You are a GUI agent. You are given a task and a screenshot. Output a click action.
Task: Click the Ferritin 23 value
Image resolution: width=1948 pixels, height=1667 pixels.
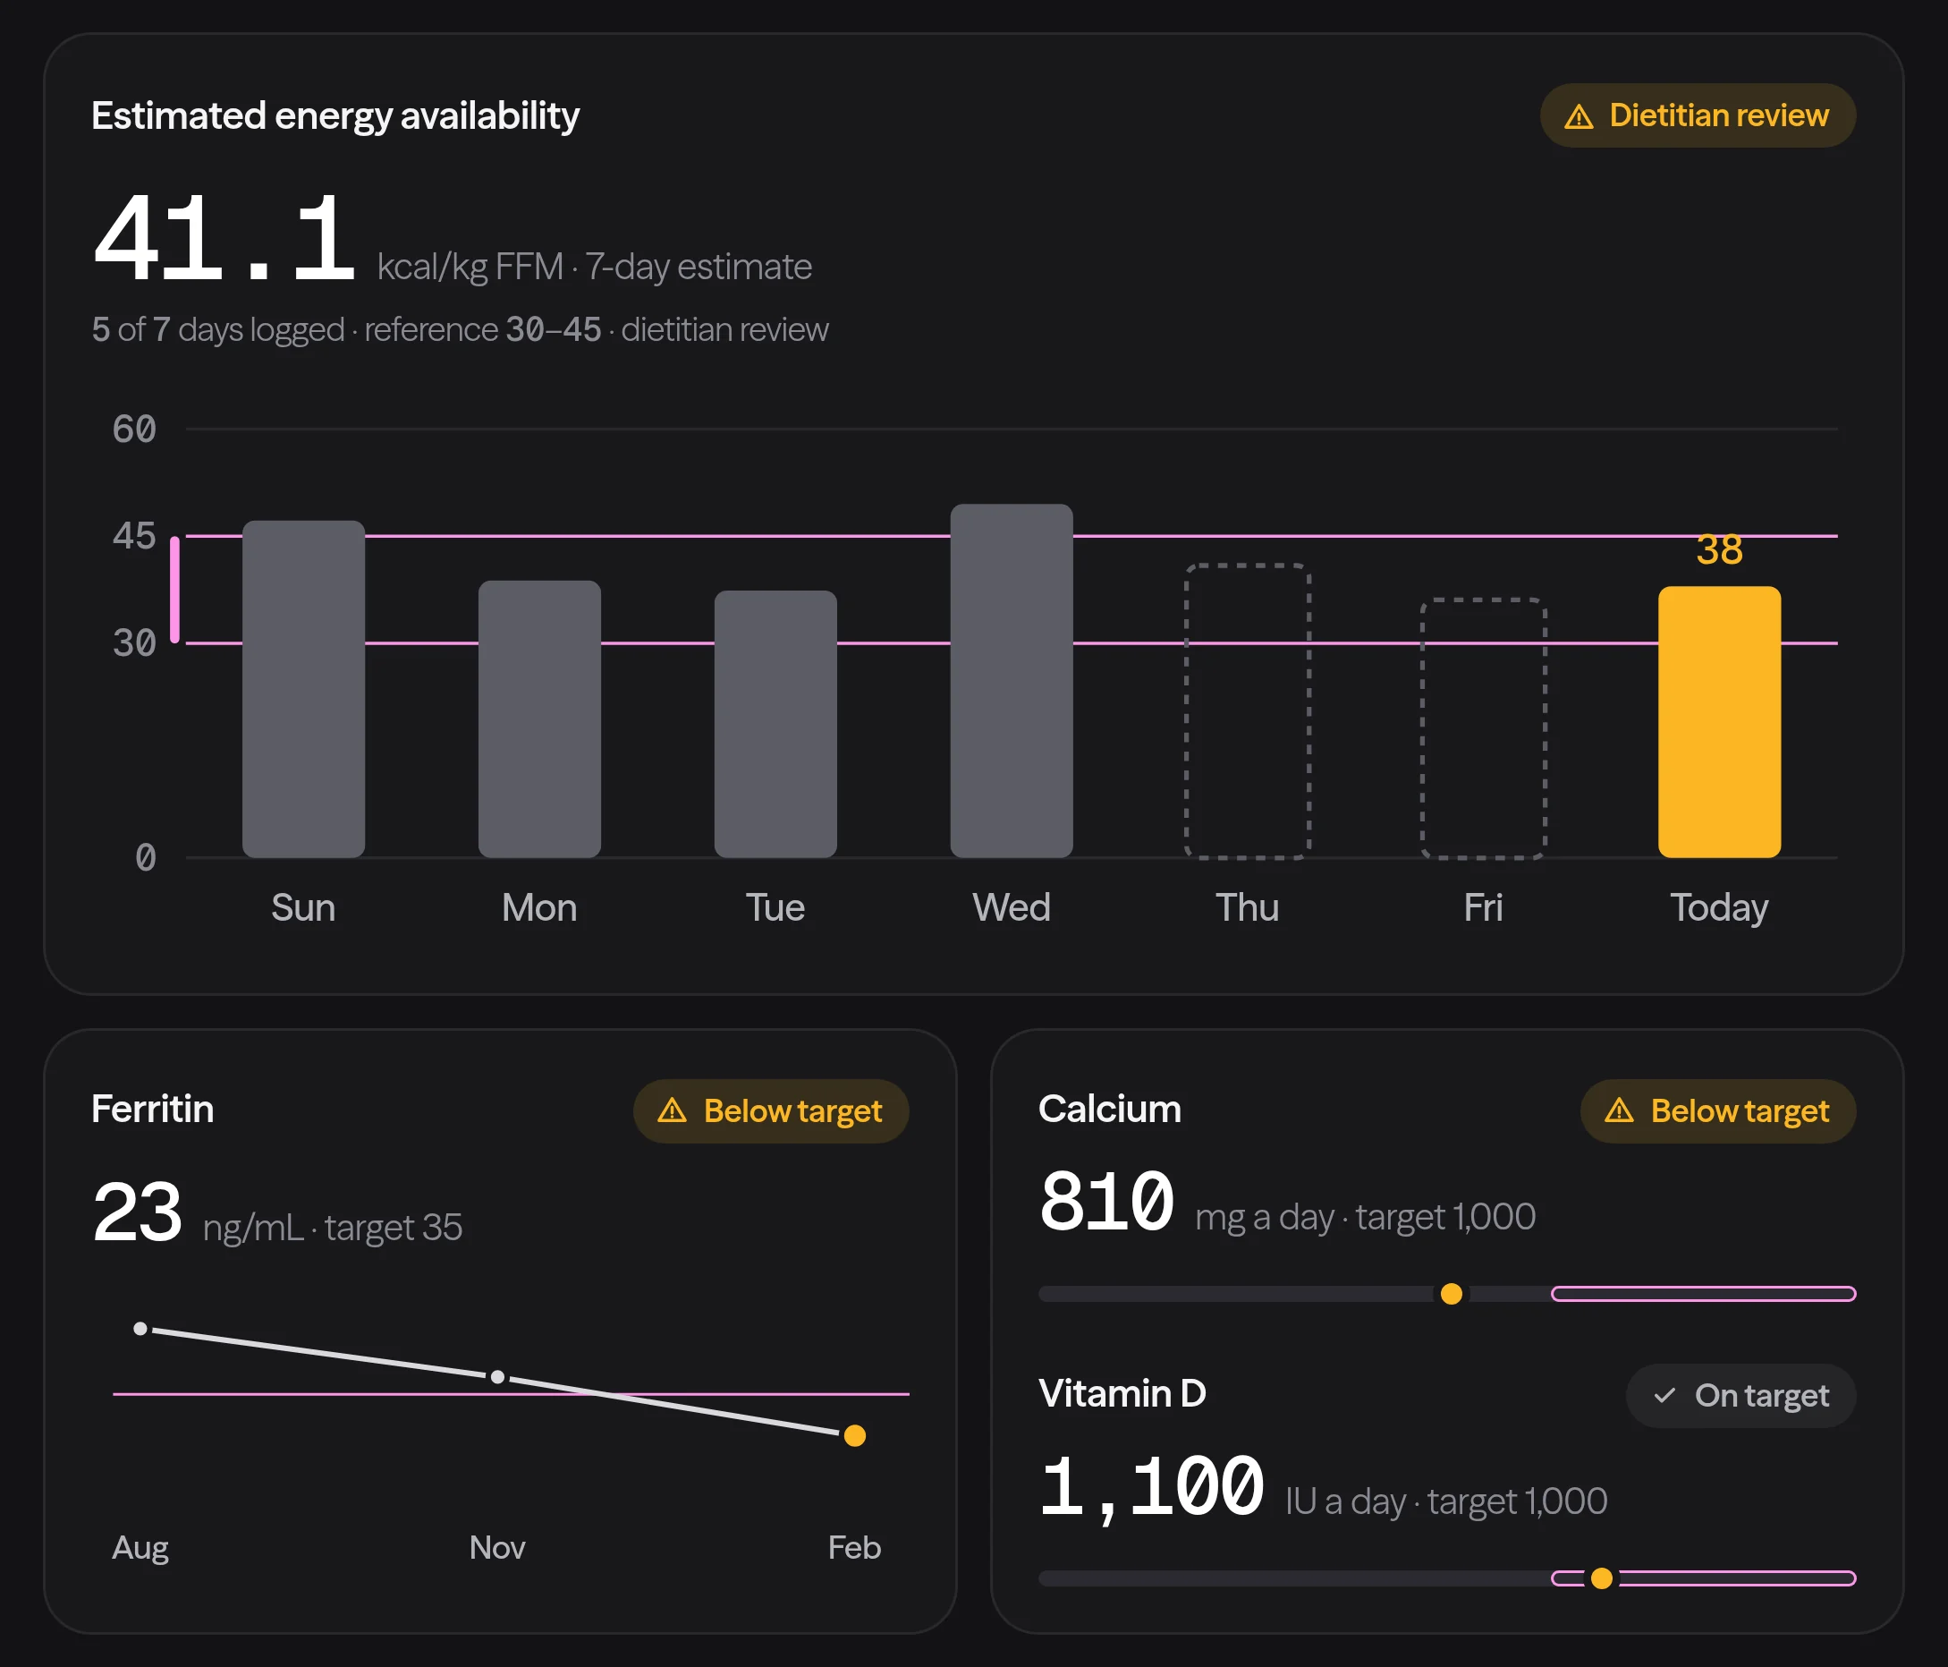pos(137,1212)
